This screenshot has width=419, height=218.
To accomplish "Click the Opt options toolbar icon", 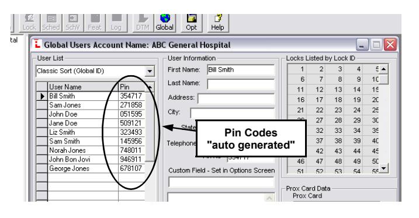I will [191, 23].
